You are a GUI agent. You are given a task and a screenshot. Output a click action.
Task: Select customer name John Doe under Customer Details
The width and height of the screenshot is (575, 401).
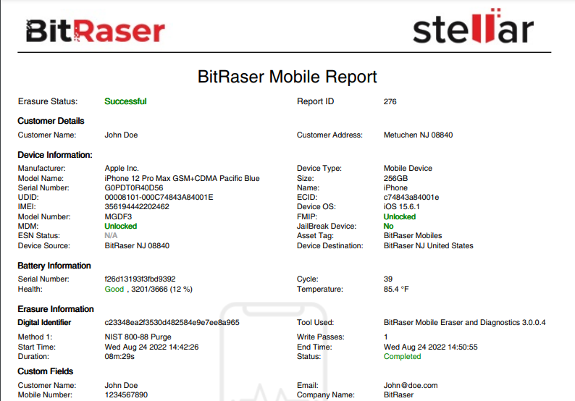click(x=121, y=135)
